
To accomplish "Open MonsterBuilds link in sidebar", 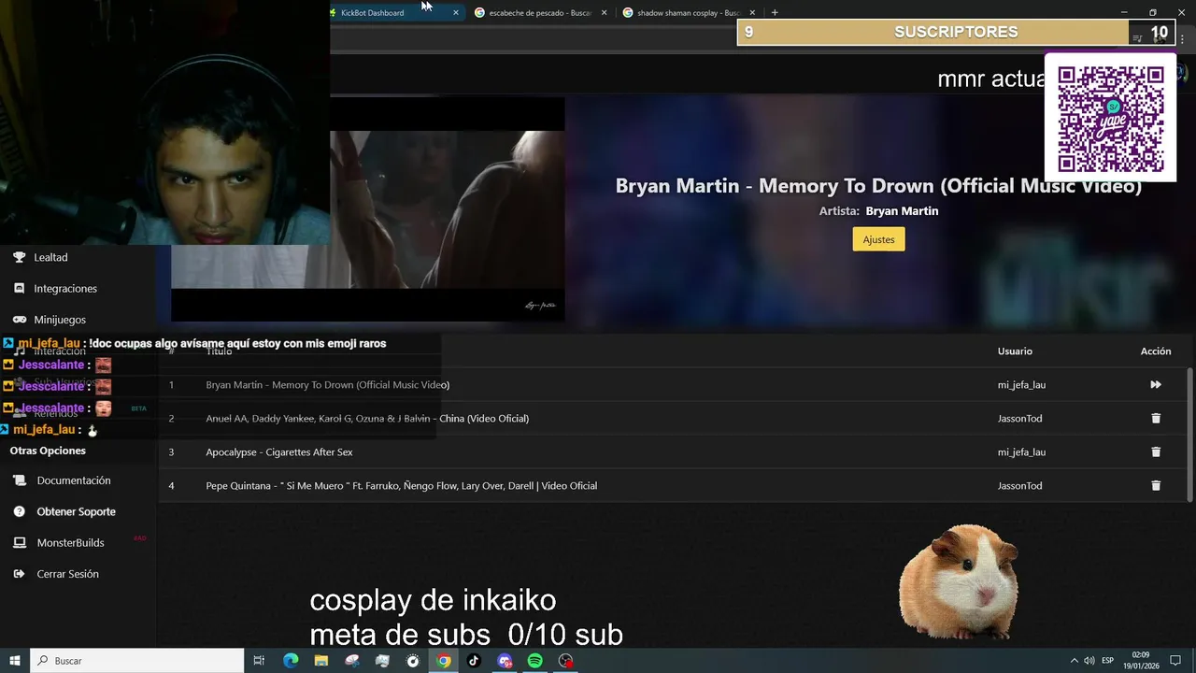I will tap(70, 542).
